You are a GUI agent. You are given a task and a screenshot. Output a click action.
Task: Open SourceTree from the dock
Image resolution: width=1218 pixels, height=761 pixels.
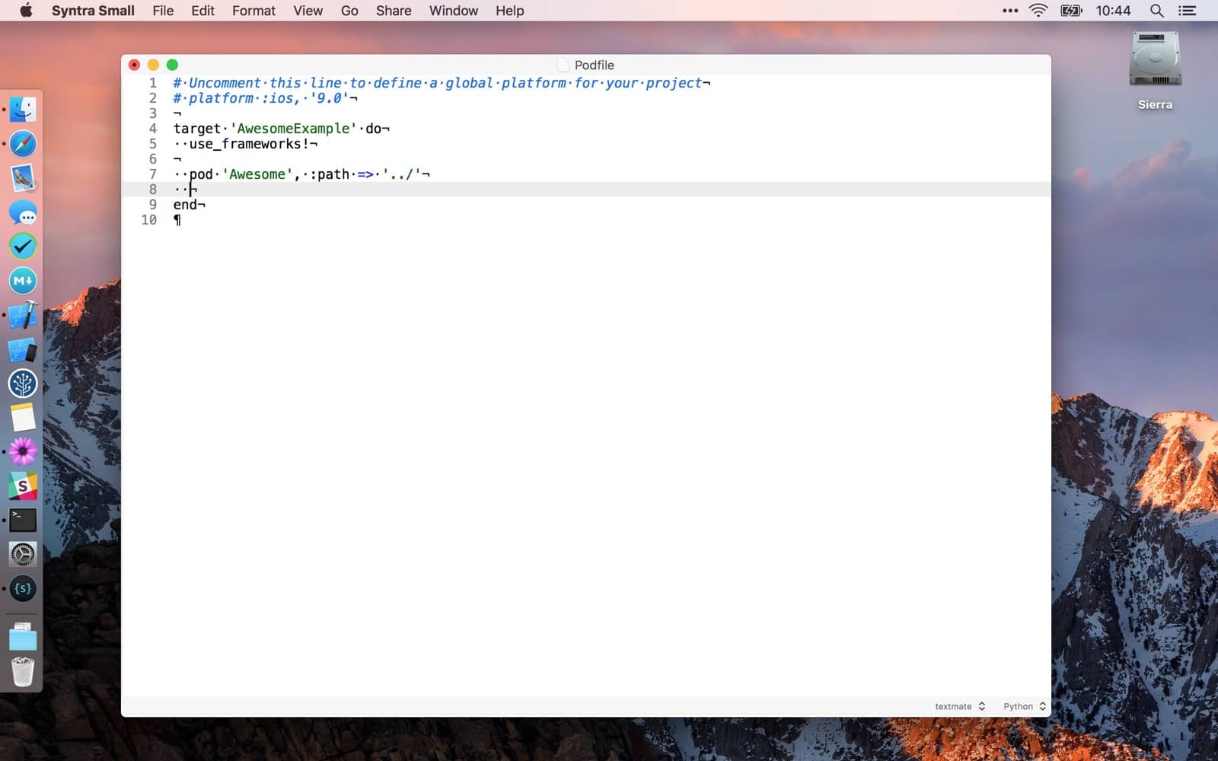[23, 384]
